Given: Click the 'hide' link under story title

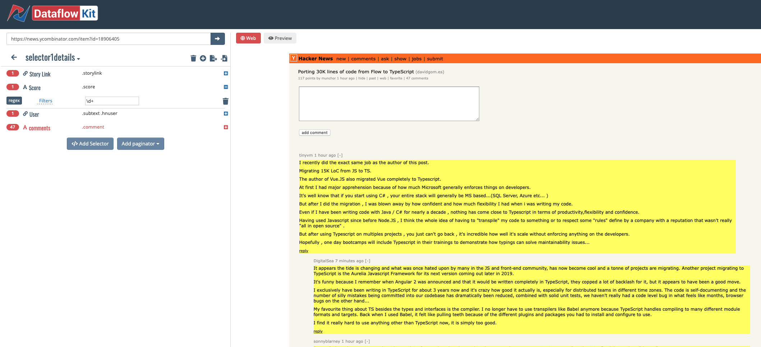Looking at the screenshot, I should click(362, 78).
